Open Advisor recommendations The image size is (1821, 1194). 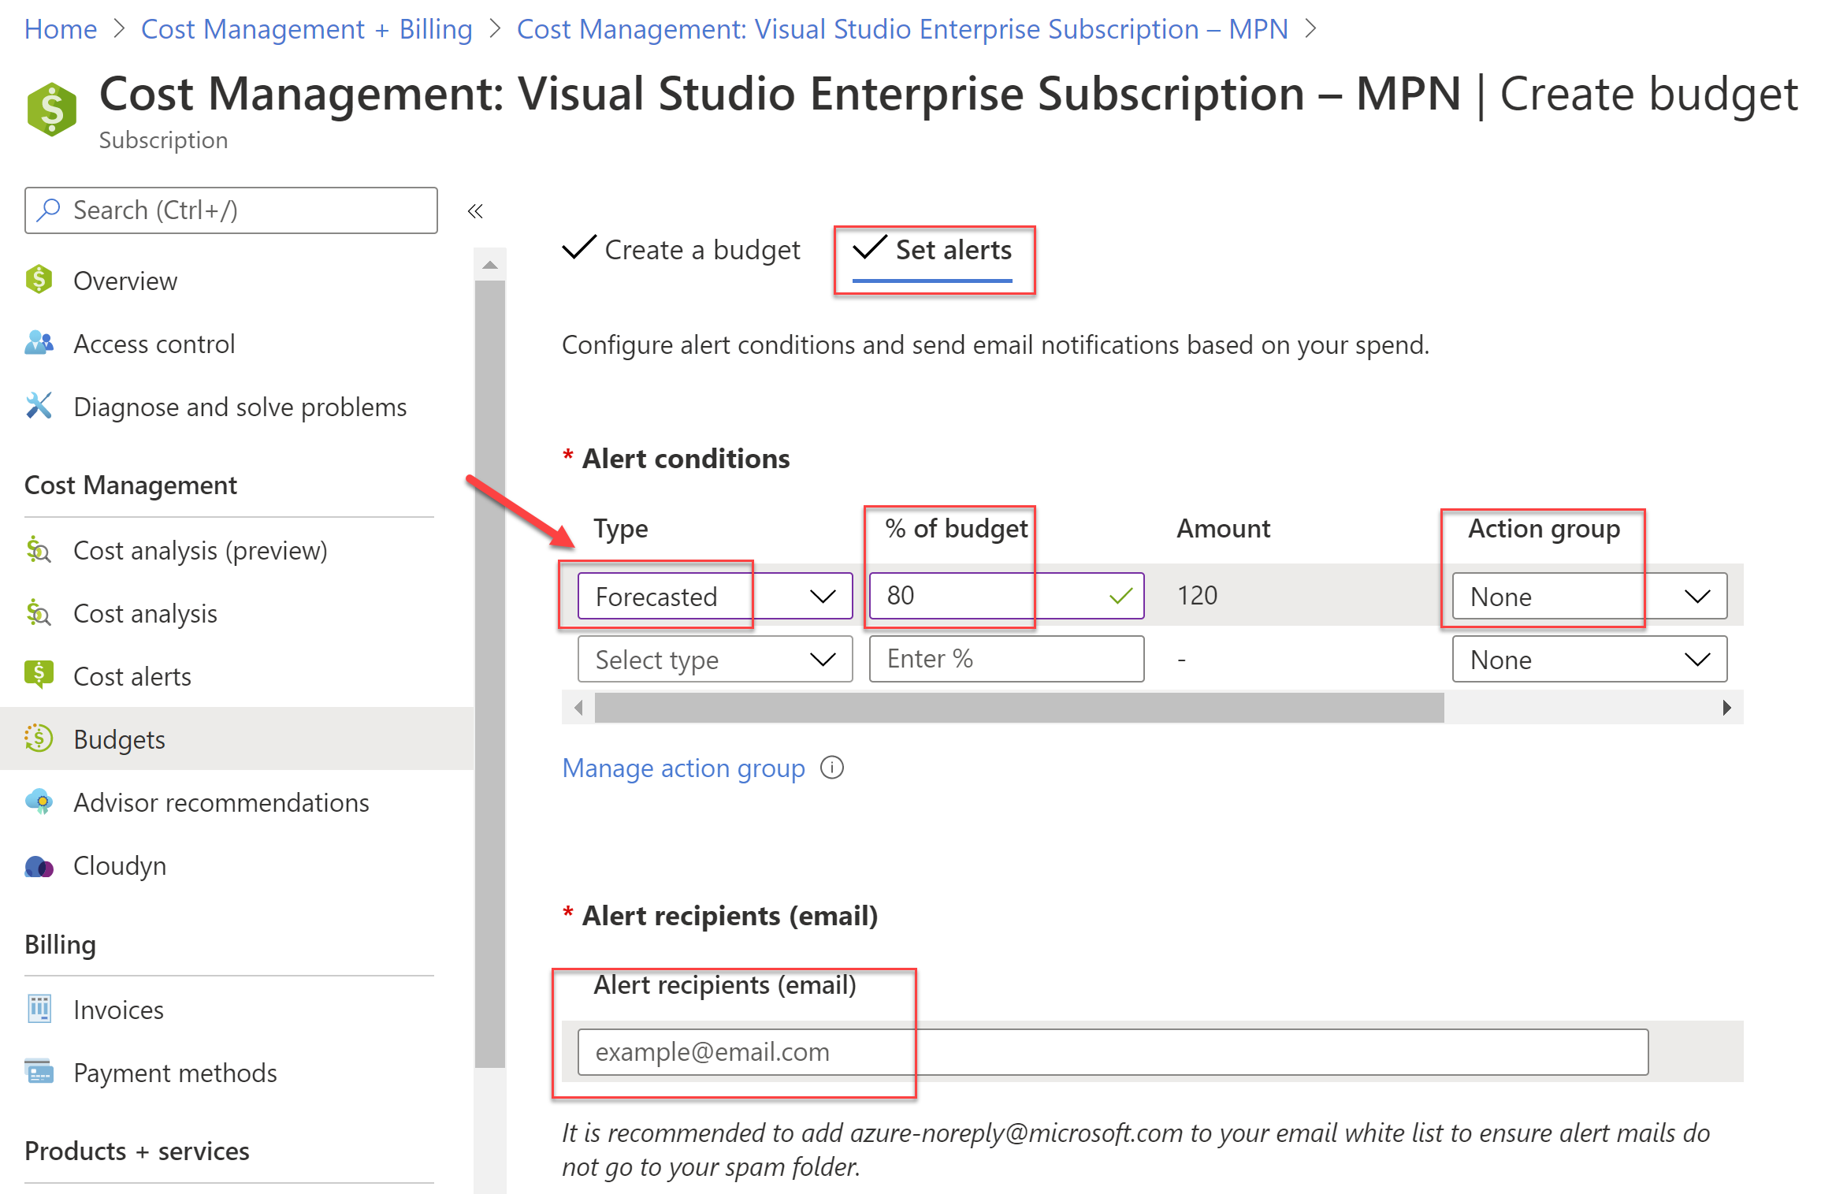tap(221, 802)
